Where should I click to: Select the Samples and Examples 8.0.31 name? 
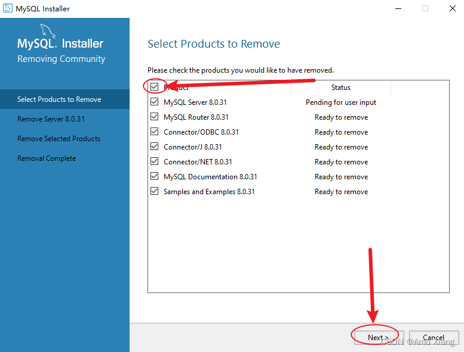(209, 192)
